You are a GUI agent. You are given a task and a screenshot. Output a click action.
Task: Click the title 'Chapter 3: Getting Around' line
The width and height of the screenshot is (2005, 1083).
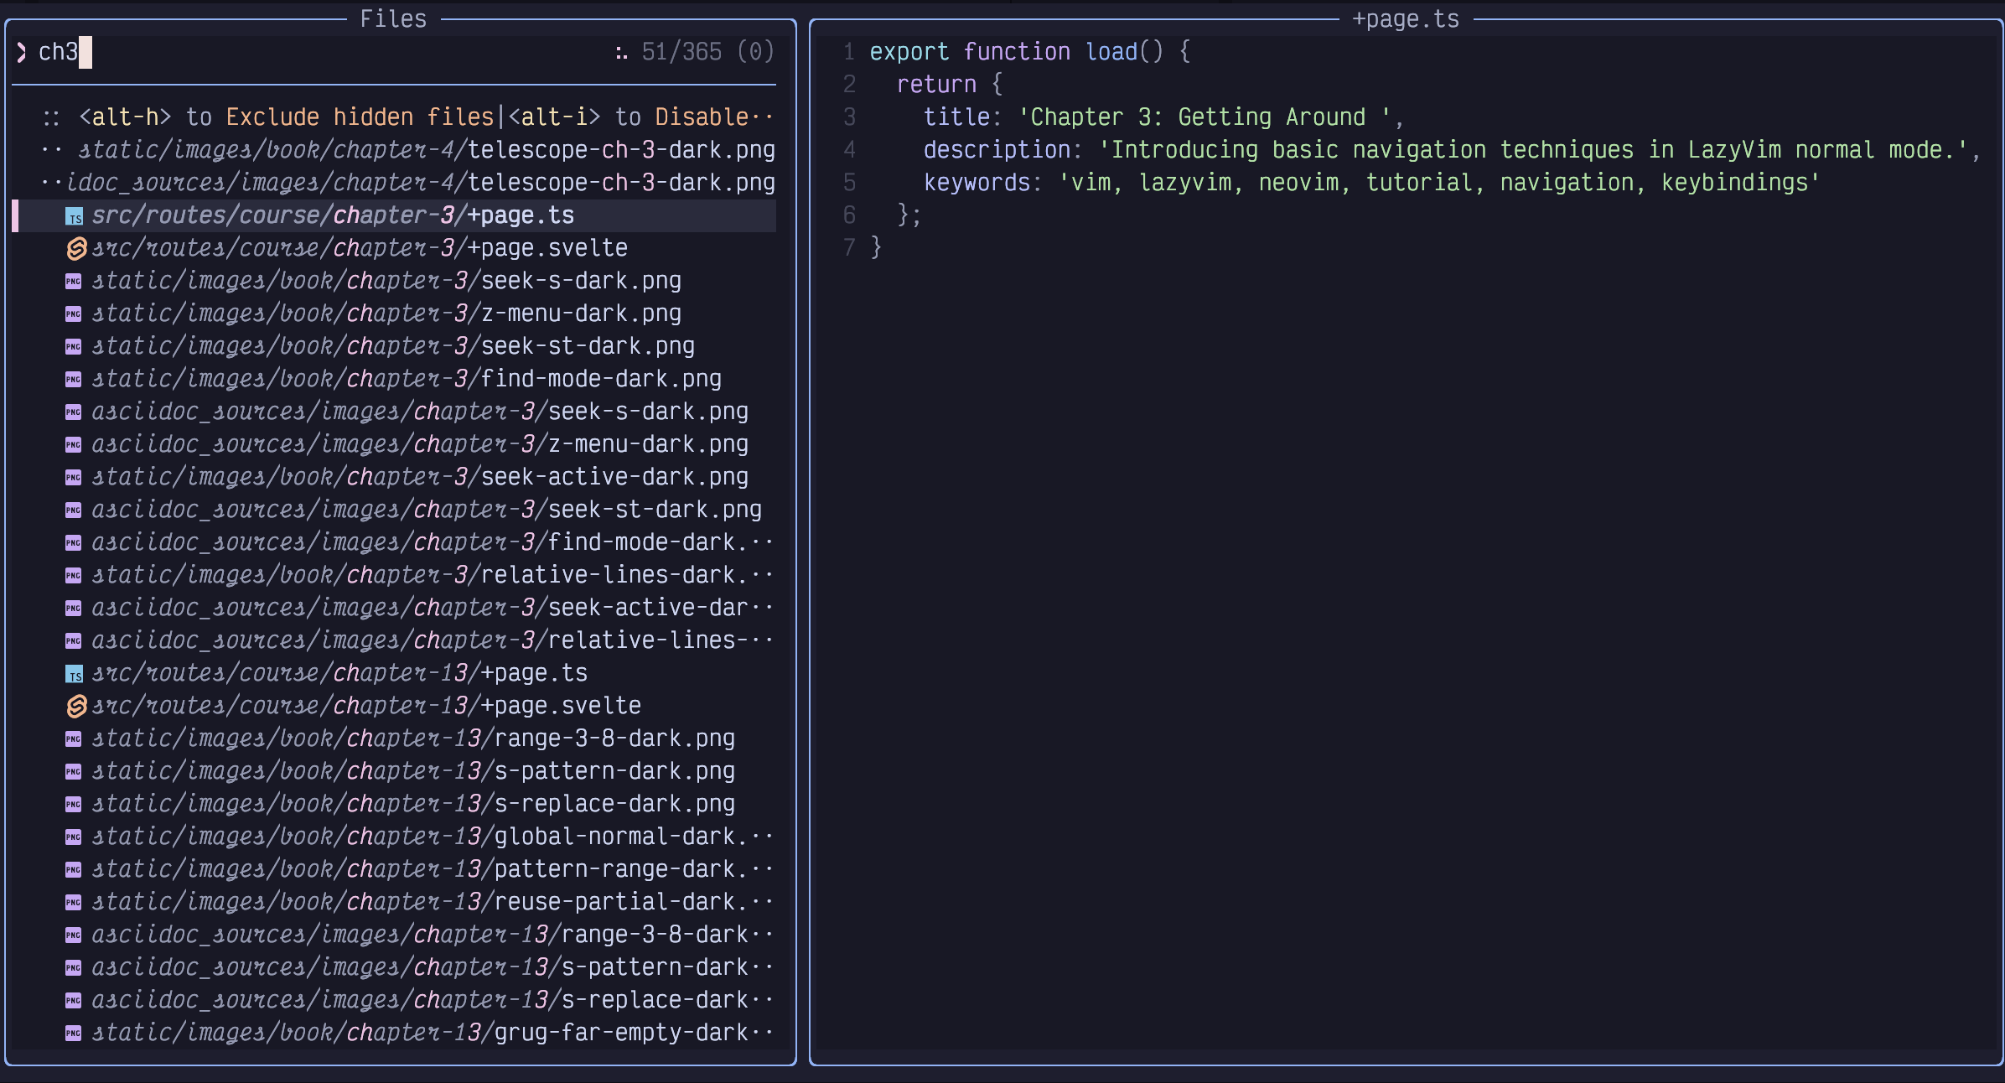coord(1163,117)
